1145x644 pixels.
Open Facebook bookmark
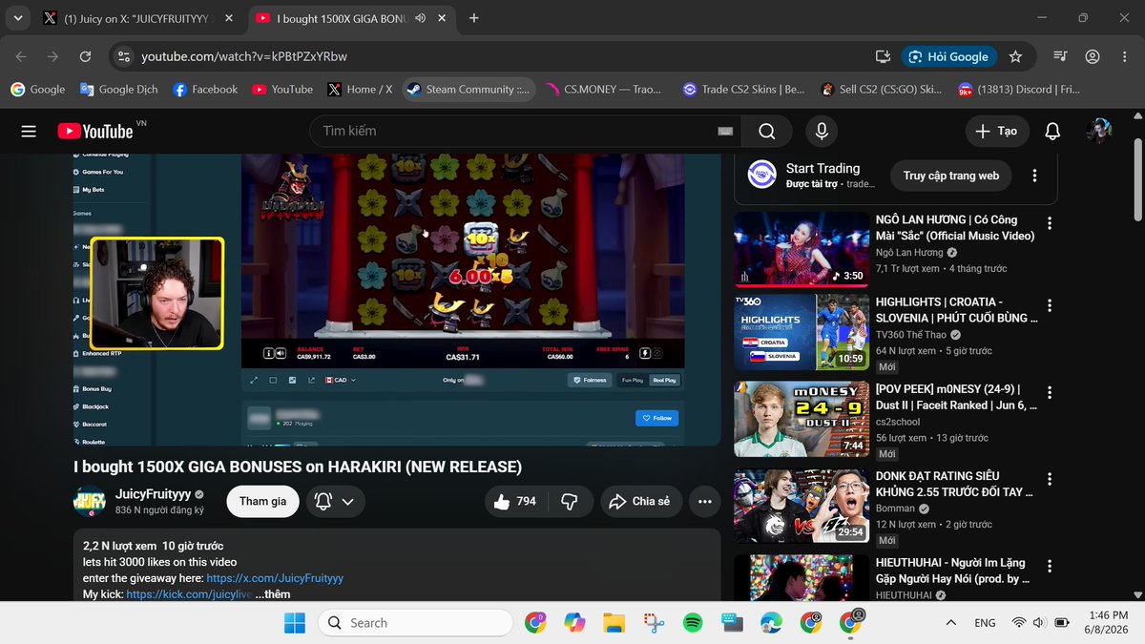(x=205, y=89)
